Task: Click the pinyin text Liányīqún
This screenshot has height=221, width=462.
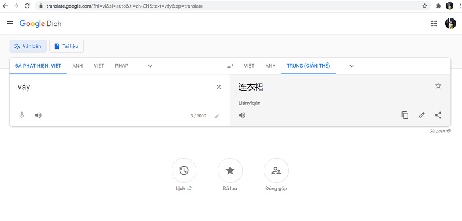Action: coord(249,103)
